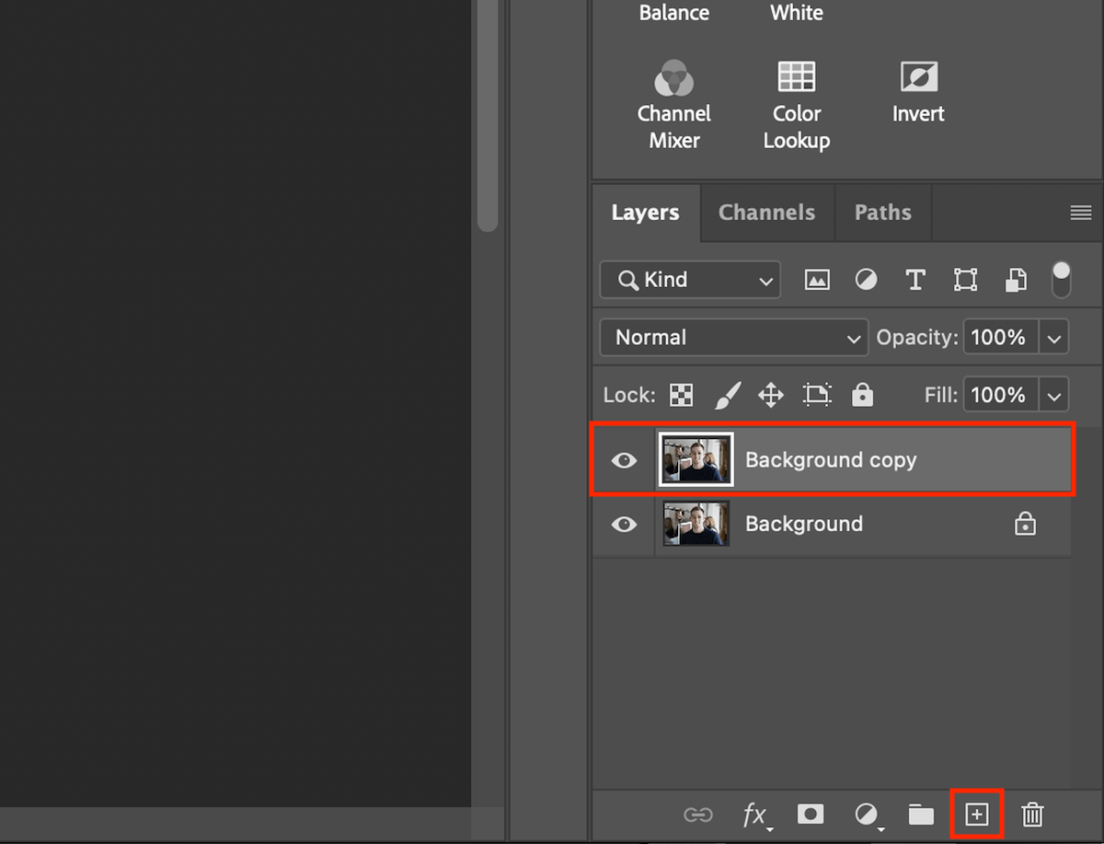This screenshot has height=844, width=1104.
Task: Create a new layer
Action: tap(977, 814)
